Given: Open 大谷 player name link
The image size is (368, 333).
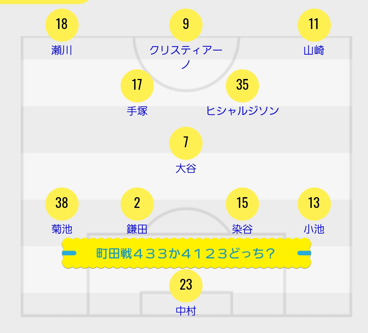Looking at the screenshot, I should [186, 168].
